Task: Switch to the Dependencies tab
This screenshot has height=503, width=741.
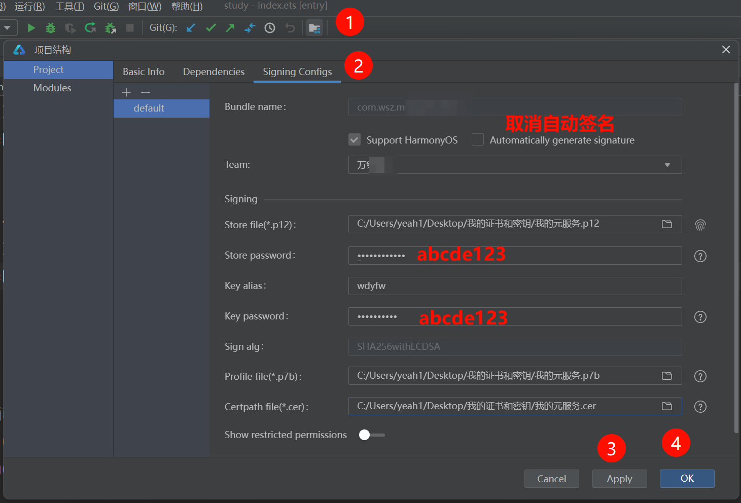Action: 214,72
